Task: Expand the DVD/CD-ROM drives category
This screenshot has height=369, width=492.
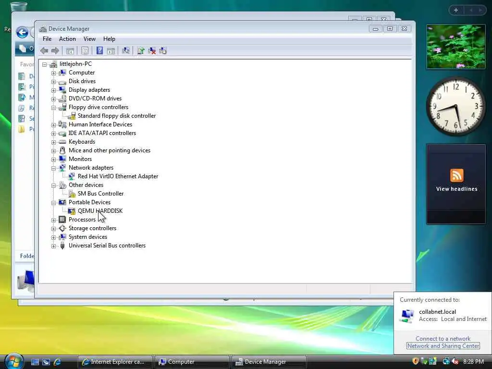Action: click(x=54, y=99)
